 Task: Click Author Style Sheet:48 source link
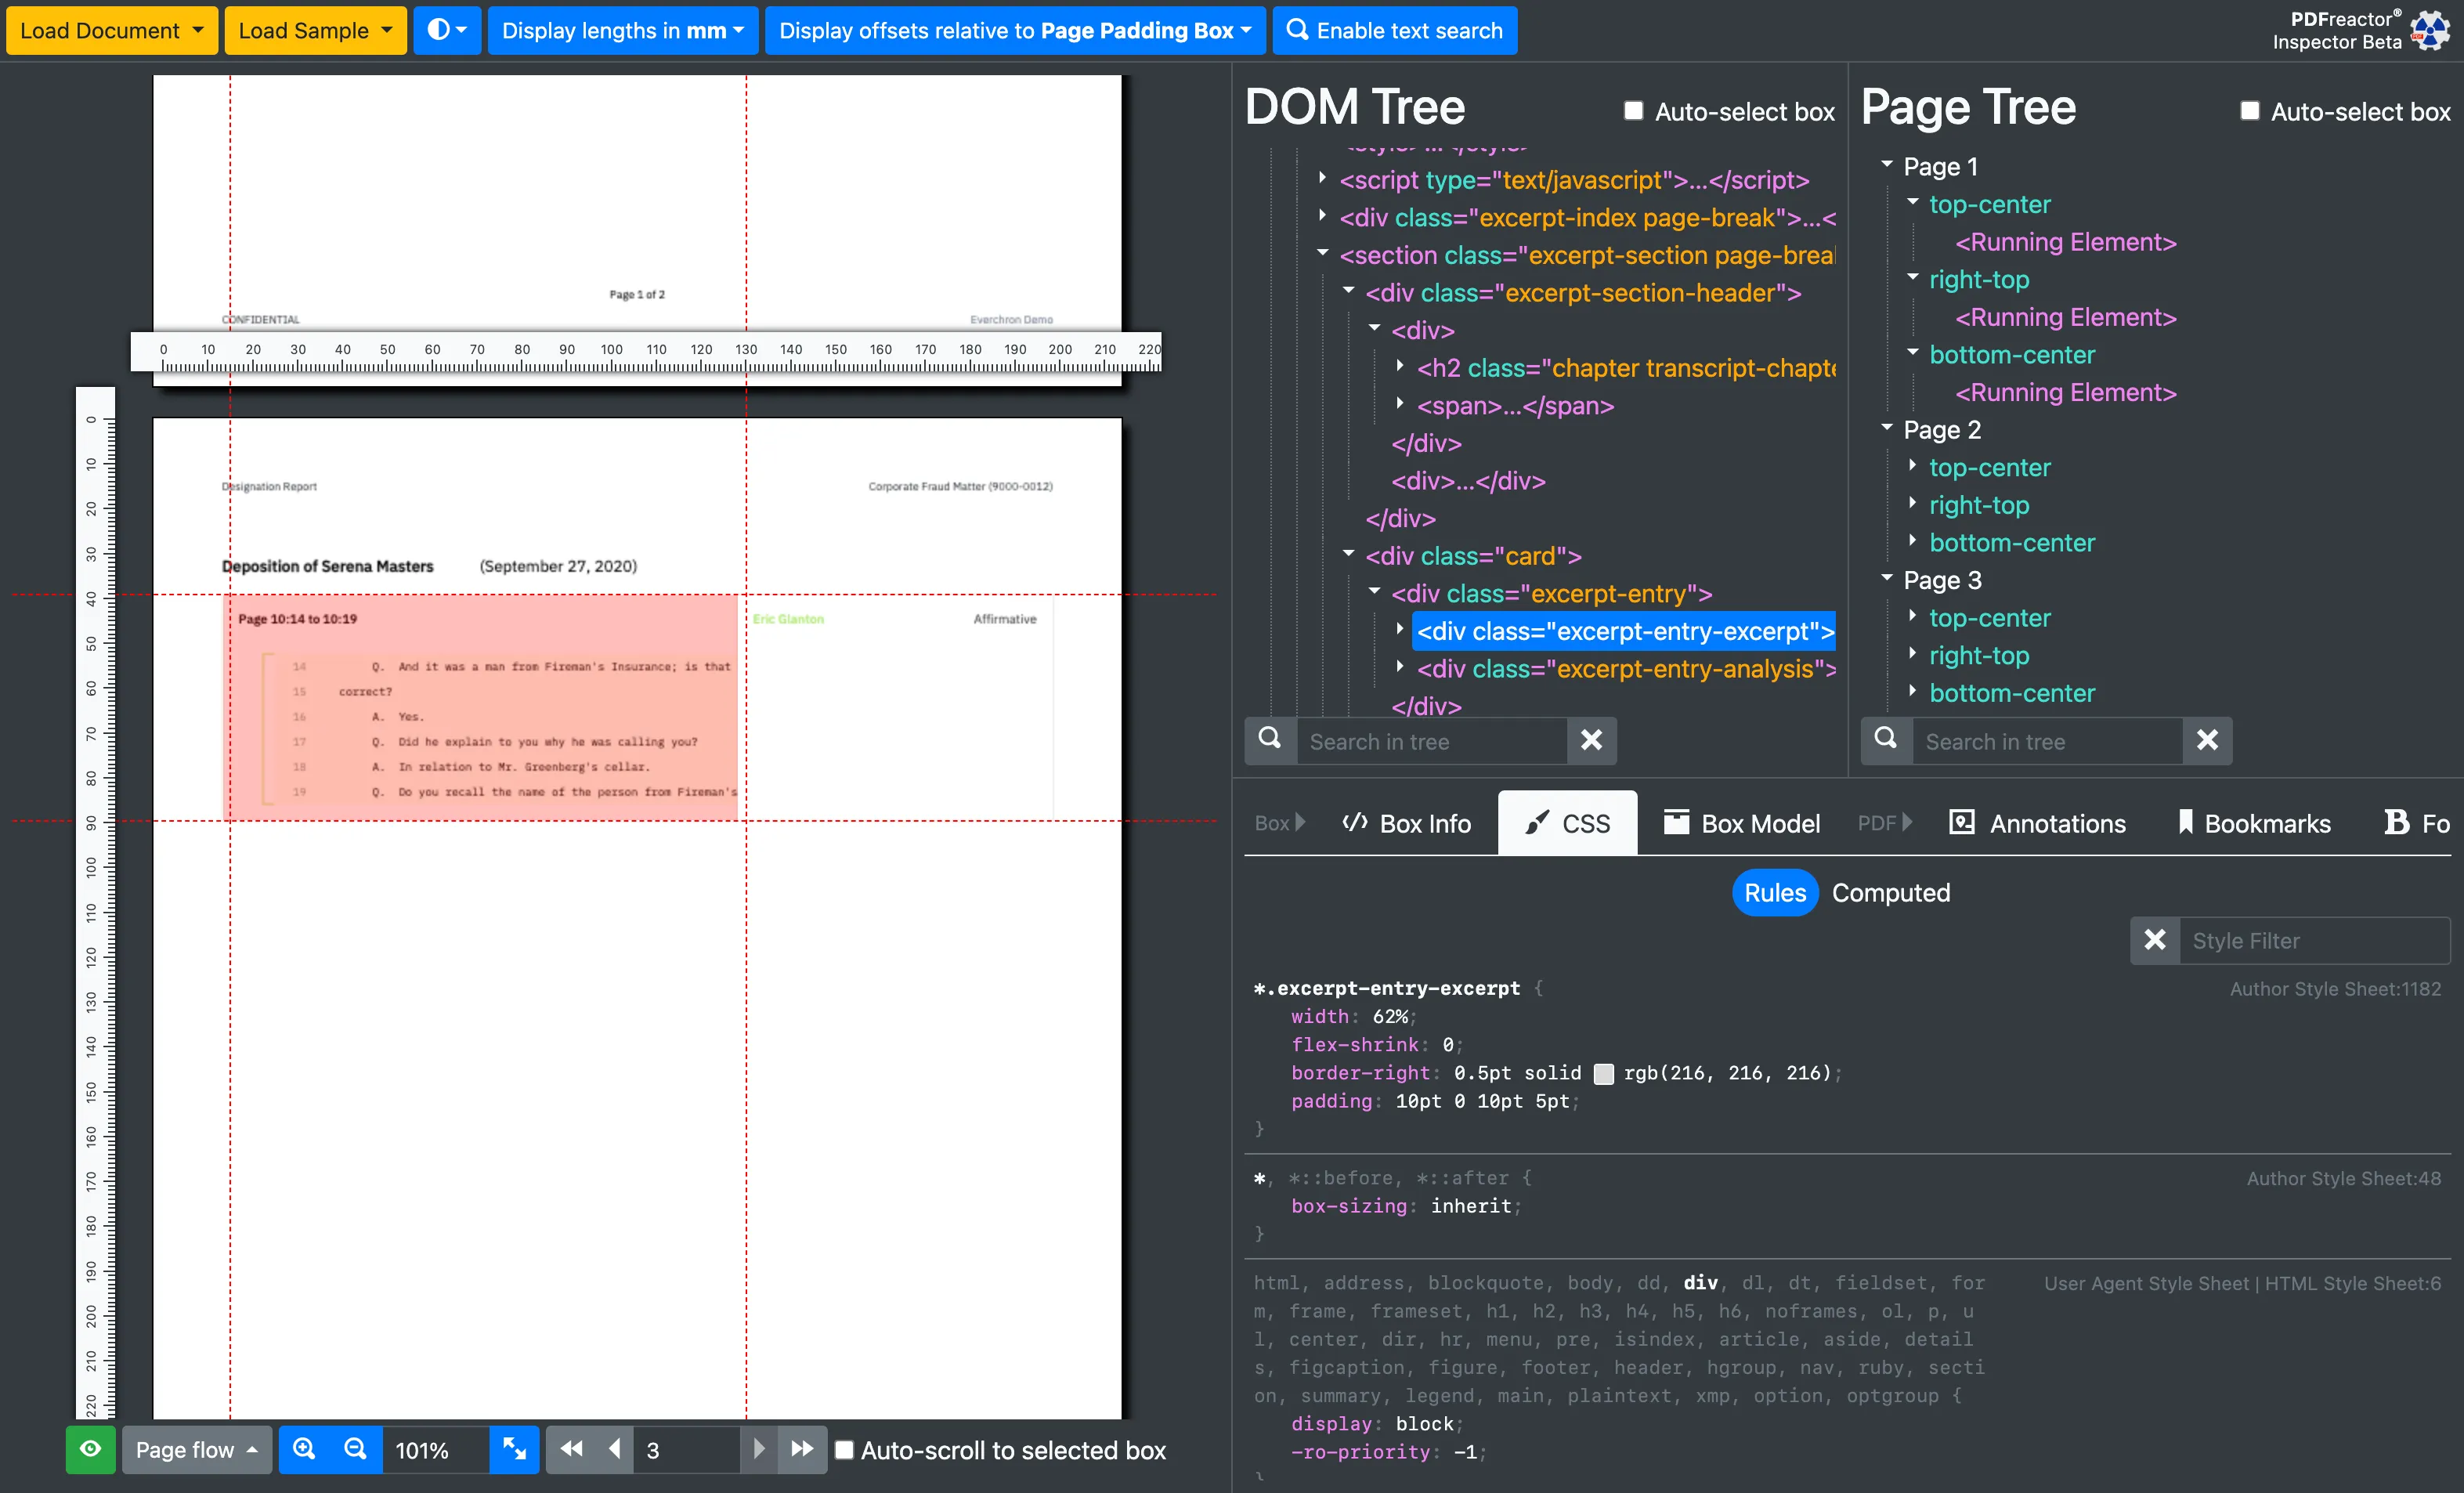click(x=2343, y=1178)
